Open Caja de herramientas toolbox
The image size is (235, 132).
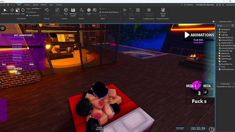[57, 12]
